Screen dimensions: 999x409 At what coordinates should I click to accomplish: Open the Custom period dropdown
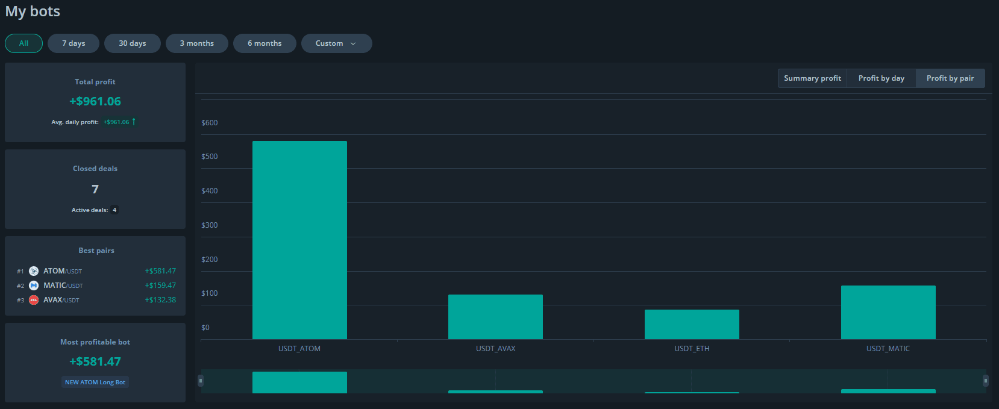[336, 43]
